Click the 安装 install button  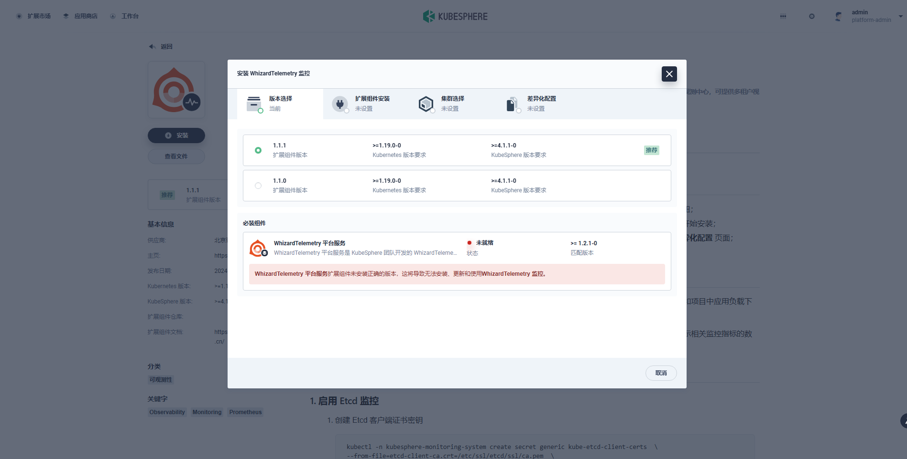[x=176, y=136]
